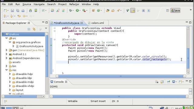194x109 pixels.
Task: Collapse the src folder
Action: [7, 38]
